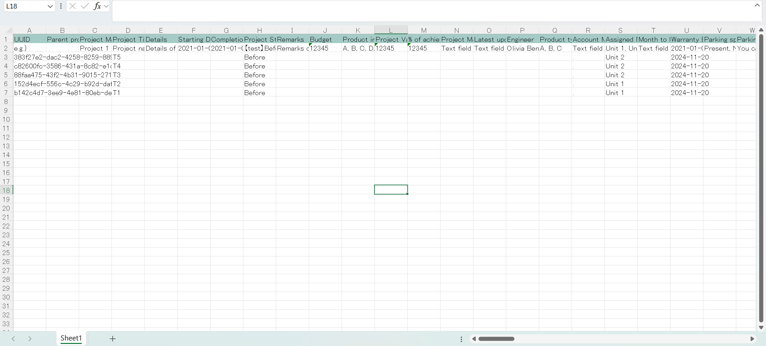The height and width of the screenshot is (346, 766).
Task: Click the next sheet navigation arrow
Action: tap(30, 338)
